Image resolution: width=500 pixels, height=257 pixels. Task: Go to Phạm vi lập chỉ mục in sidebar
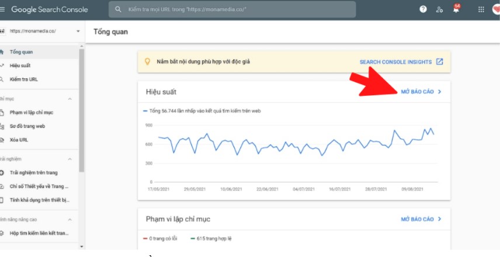click(39, 113)
